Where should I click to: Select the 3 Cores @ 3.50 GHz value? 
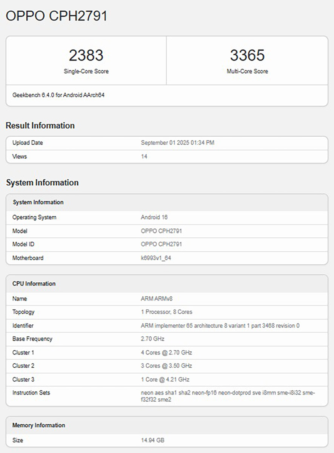point(166,366)
